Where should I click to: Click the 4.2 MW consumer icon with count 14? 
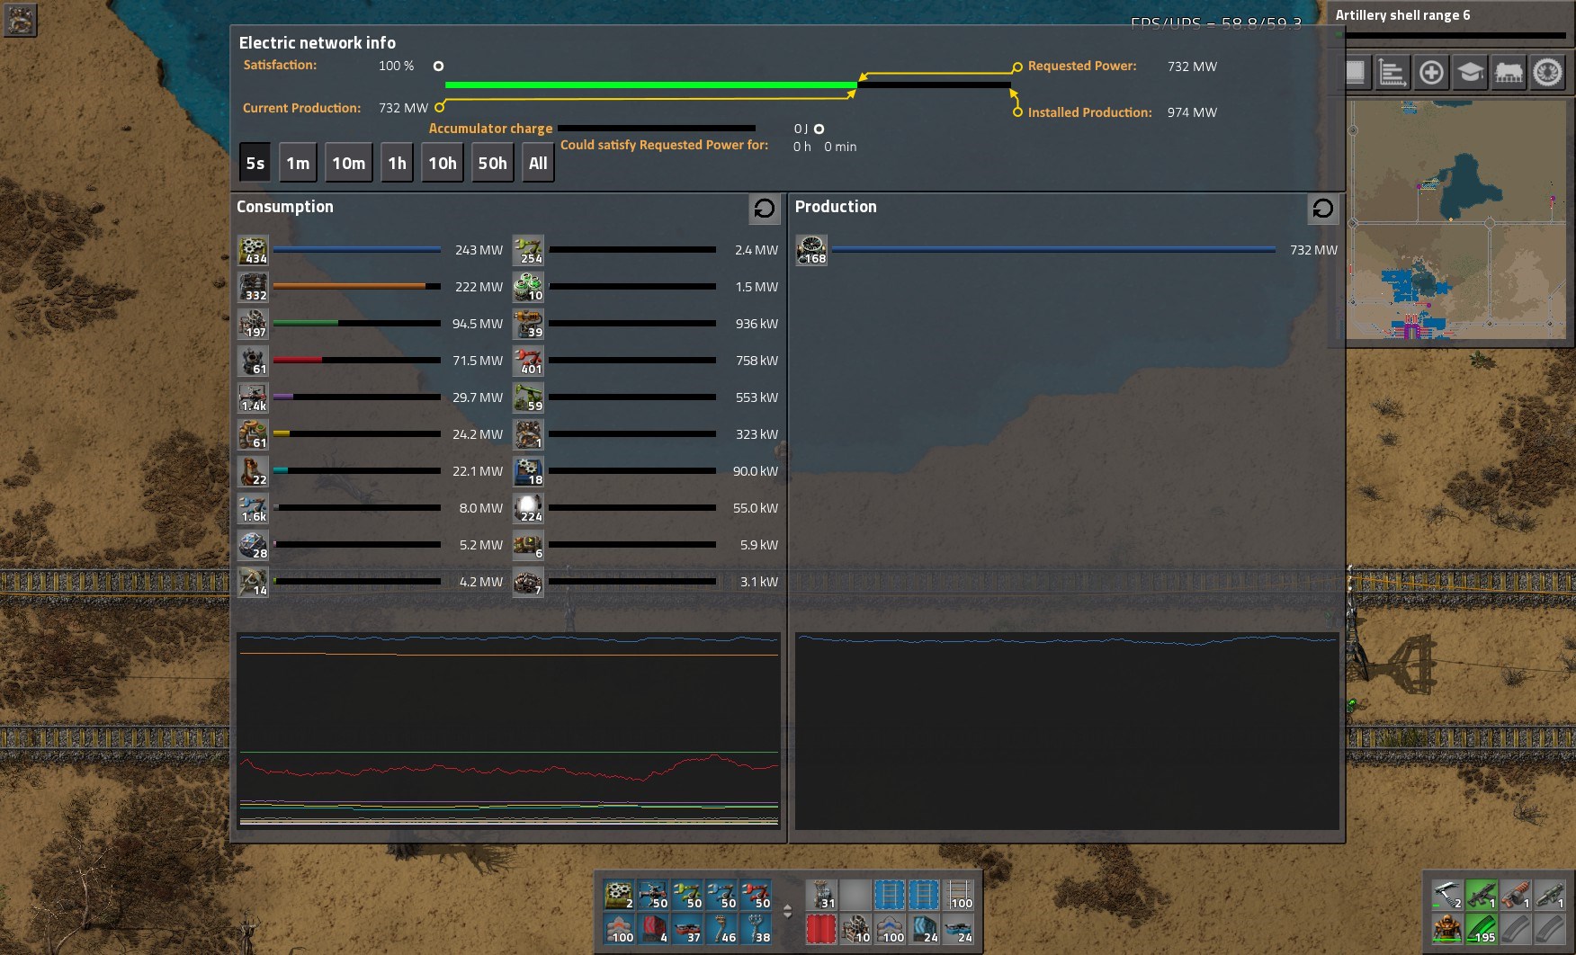pyautogui.click(x=253, y=582)
